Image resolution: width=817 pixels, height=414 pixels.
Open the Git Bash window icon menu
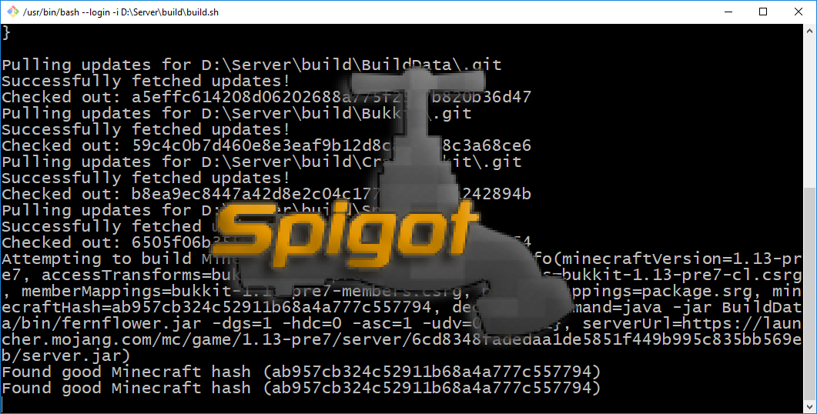pos(12,12)
